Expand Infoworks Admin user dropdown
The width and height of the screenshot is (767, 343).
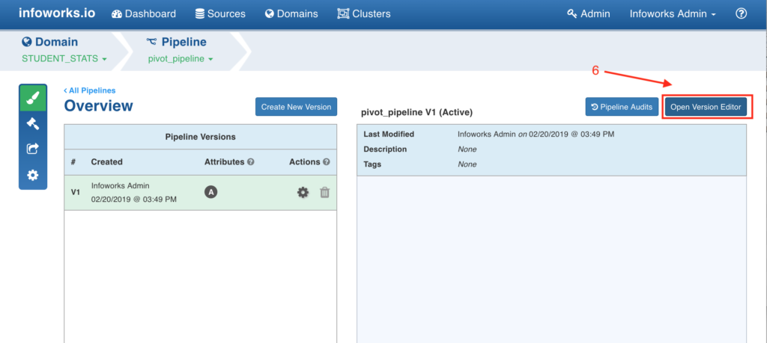673,13
